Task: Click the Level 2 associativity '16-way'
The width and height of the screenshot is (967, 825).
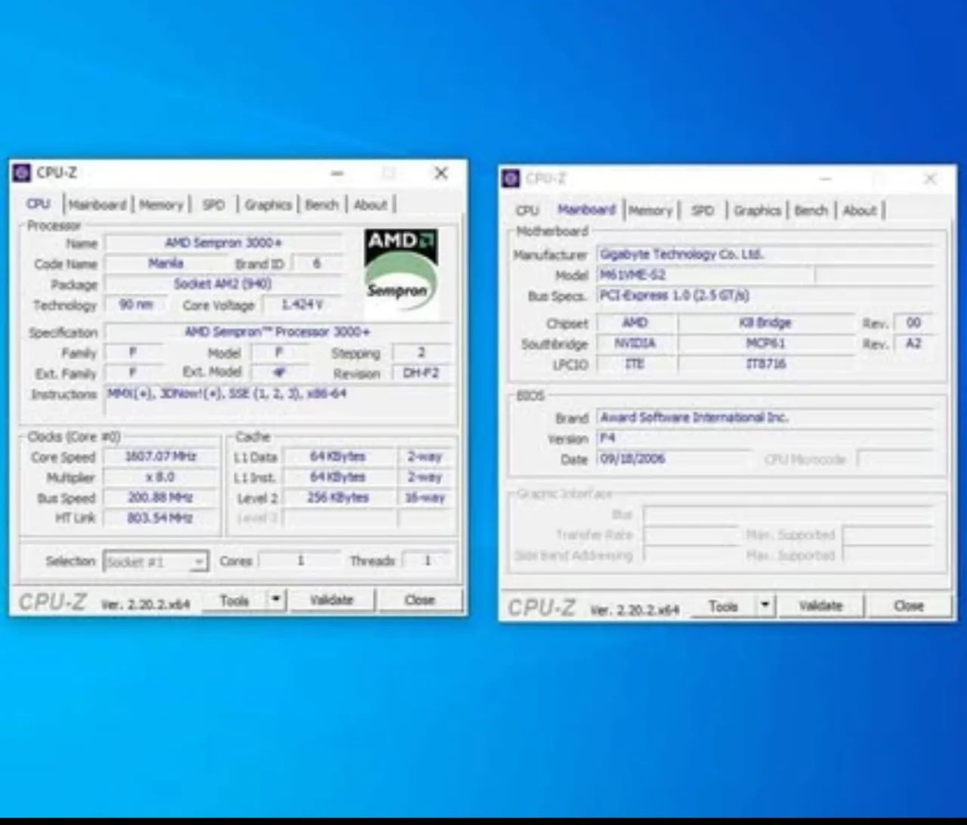Action: 425,498
